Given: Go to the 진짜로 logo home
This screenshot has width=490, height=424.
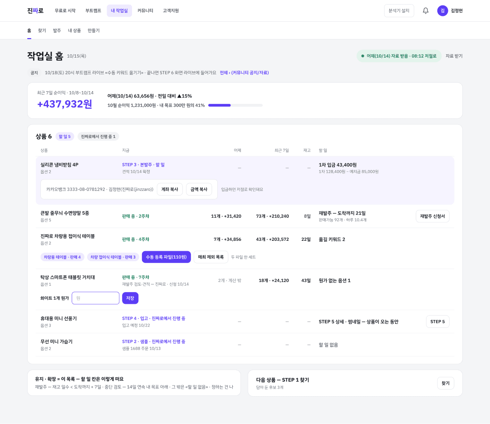Looking at the screenshot, I should click(35, 10).
